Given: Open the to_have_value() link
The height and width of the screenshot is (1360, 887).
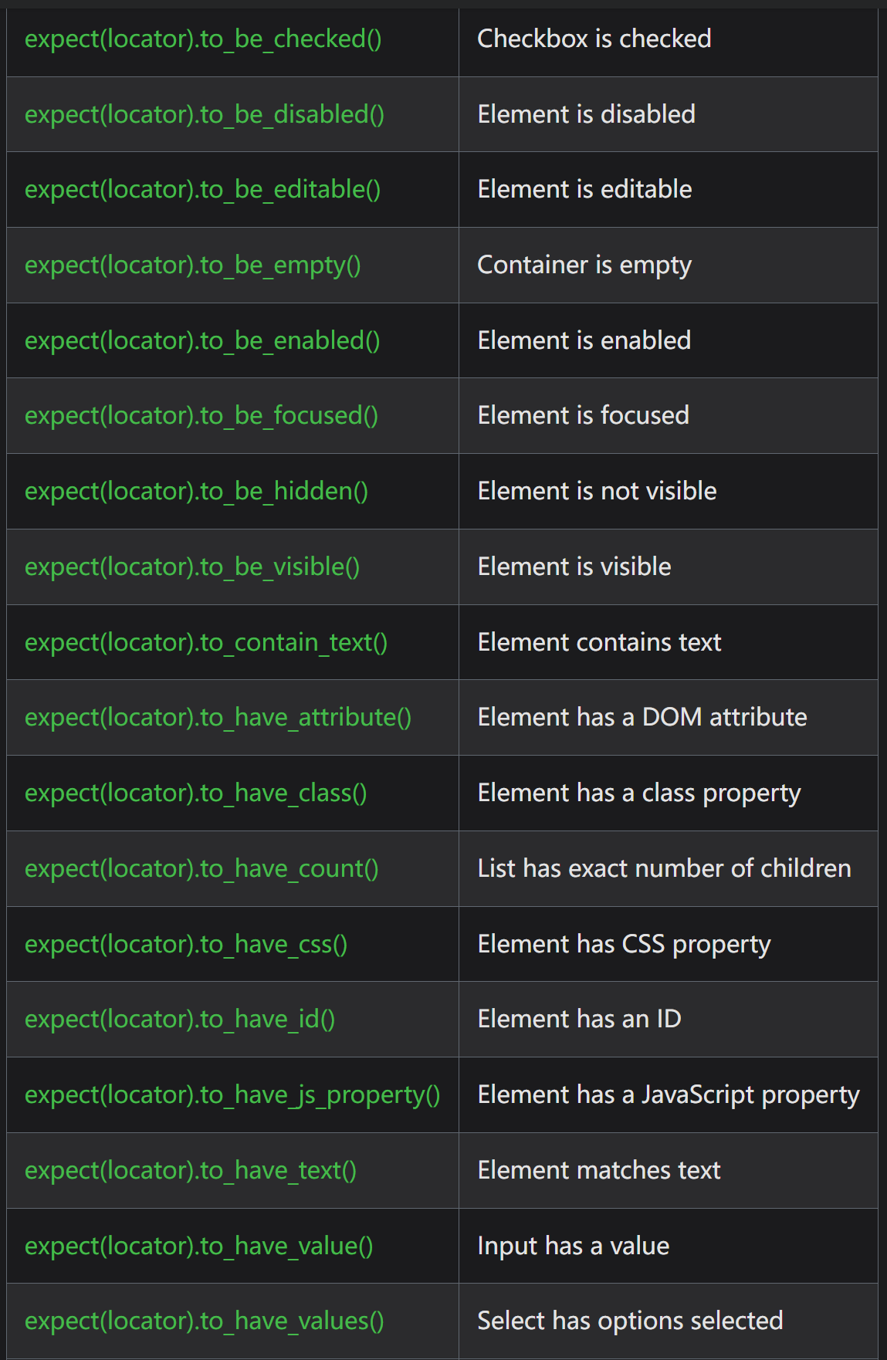Looking at the screenshot, I should pos(199,1246).
